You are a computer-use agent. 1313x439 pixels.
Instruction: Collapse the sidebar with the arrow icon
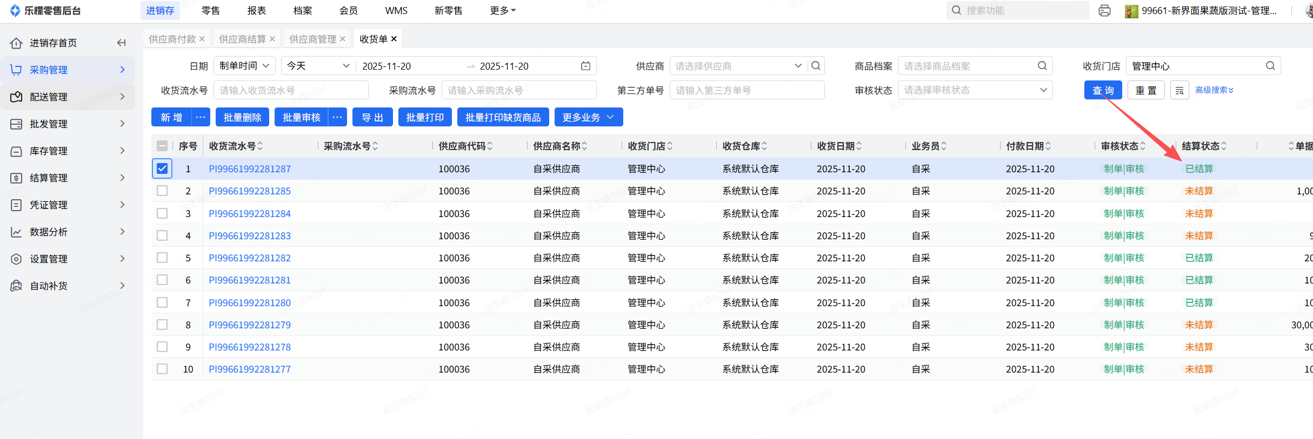(x=122, y=43)
